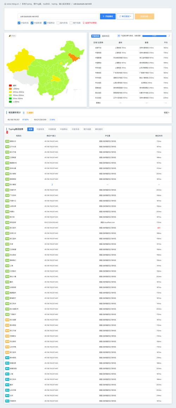This screenshot has height=408, width=176.
Task: Click the 响应时间 column header to sort
Action: coord(159,136)
